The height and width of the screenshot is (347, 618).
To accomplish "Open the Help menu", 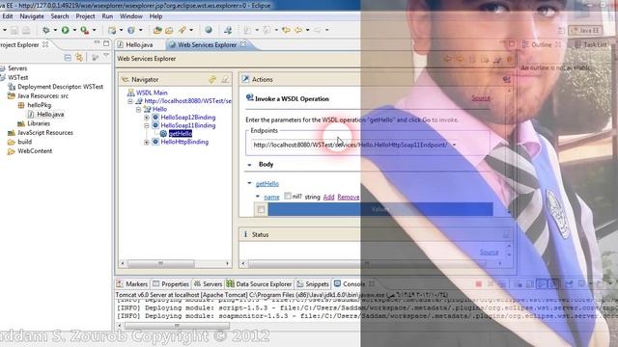I will [155, 16].
